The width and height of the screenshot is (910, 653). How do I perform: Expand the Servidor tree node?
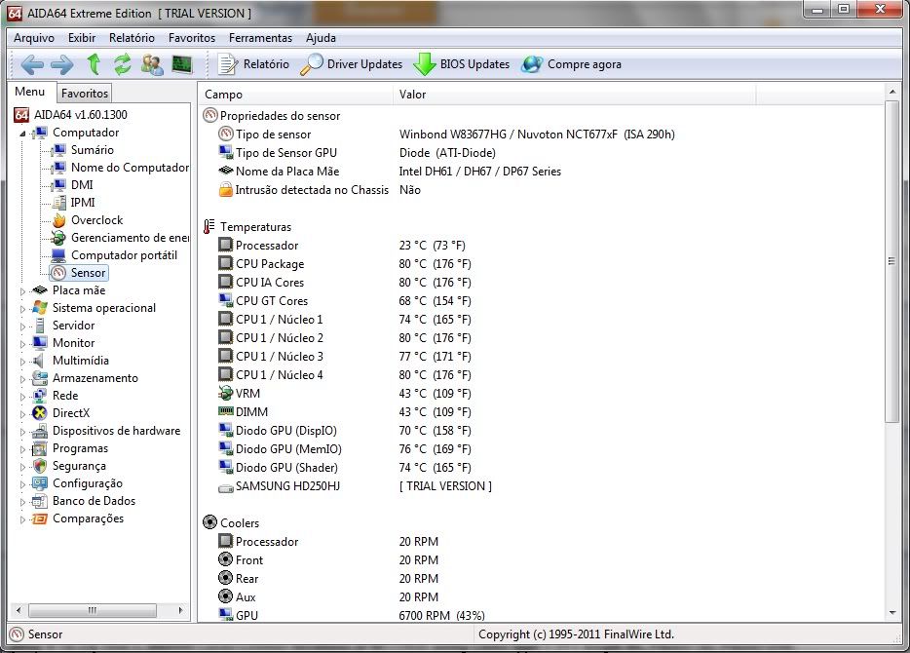[22, 326]
